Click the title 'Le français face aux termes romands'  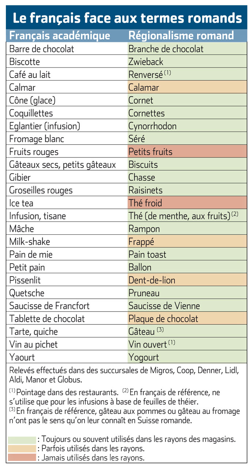pyautogui.click(x=127, y=17)
